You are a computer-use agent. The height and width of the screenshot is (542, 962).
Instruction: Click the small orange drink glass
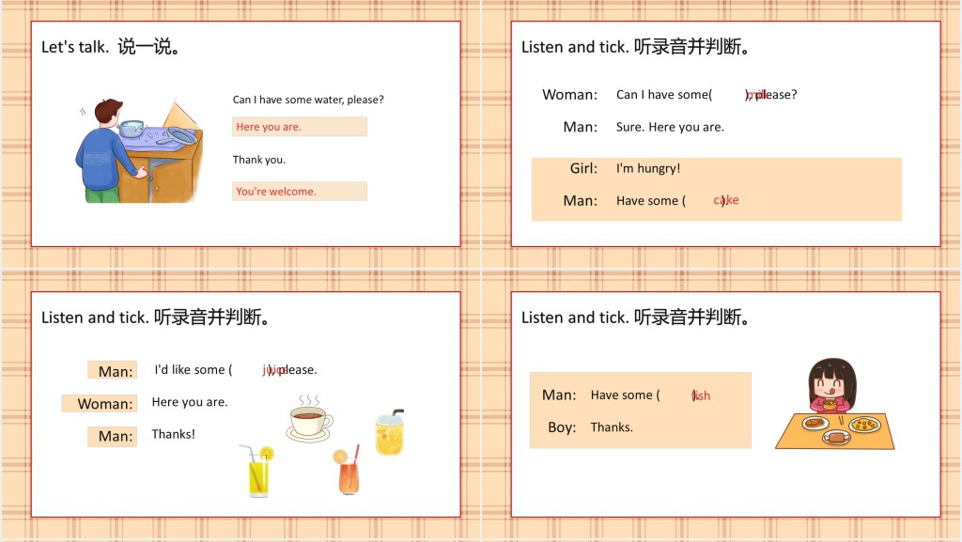pos(348,472)
